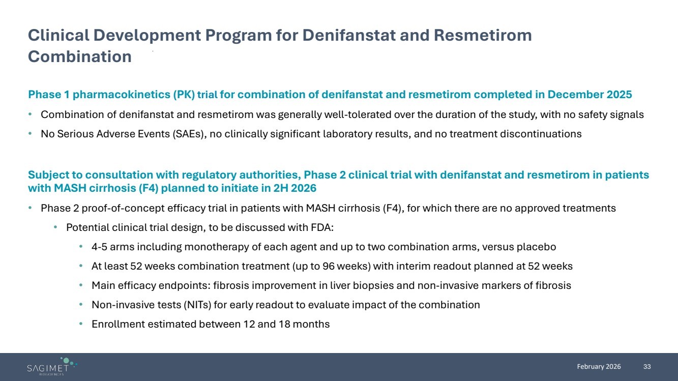Click the At least 52 weeks combination treatment bullet
Image resolution: width=678 pixels, height=381 pixels.
click(x=332, y=266)
